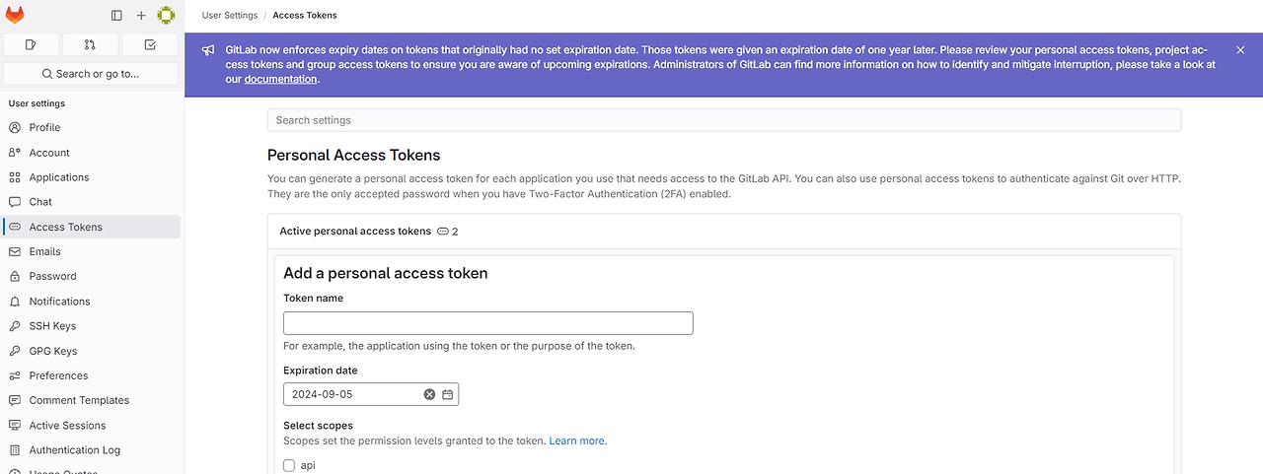The width and height of the screenshot is (1263, 474).
Task: Select SSH Keys in sidebar
Action: tap(91, 326)
